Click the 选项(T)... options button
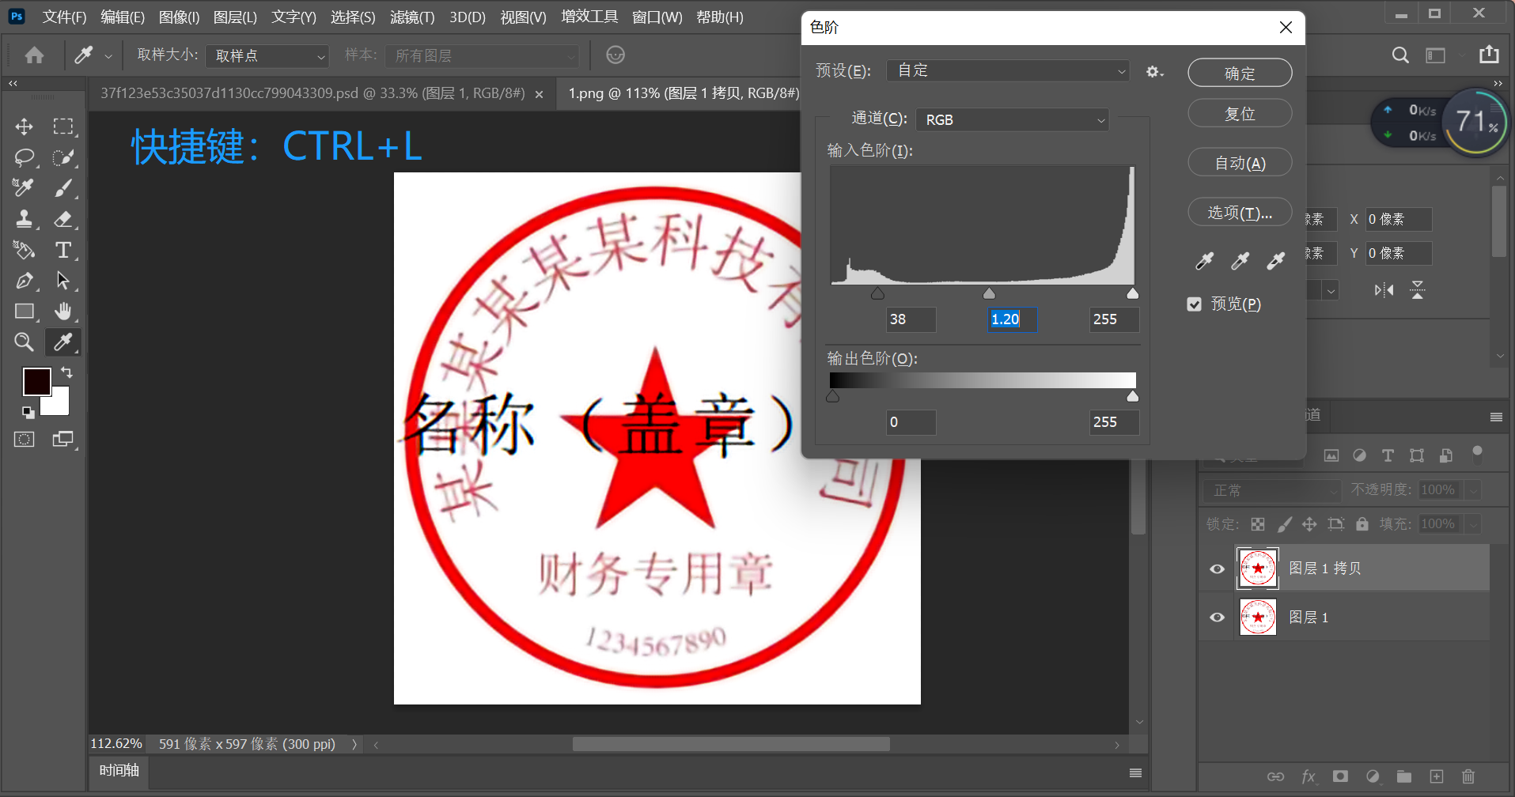1515x797 pixels. 1240,212
